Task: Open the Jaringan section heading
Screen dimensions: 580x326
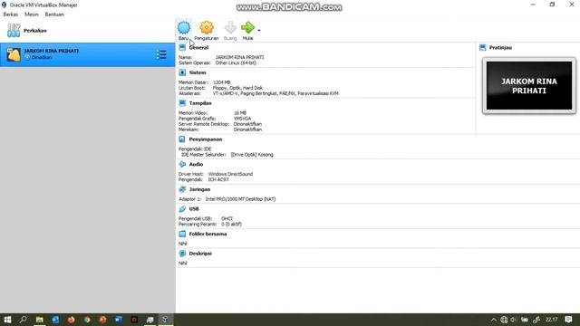Action: click(x=199, y=189)
